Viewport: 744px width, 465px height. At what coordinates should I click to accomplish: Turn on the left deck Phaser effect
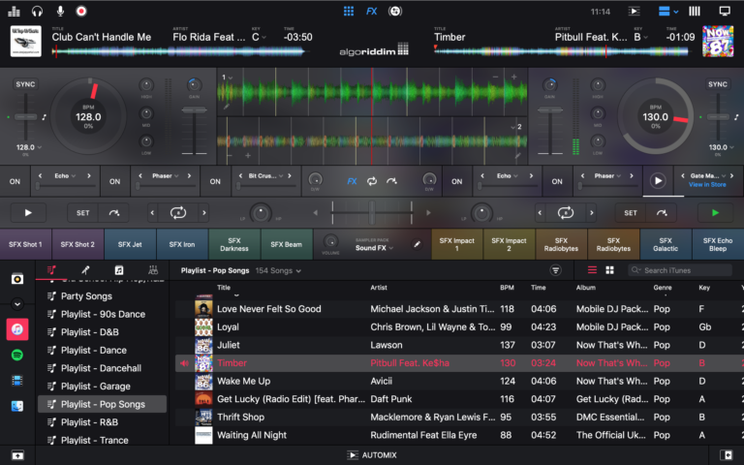click(115, 181)
